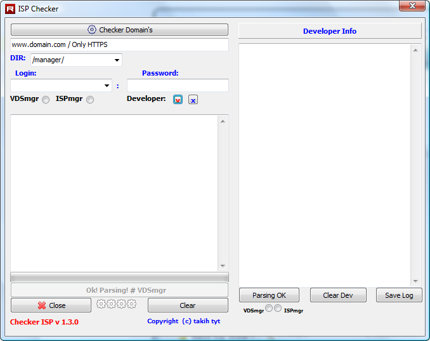This screenshot has width=430, height=341.
Task: Open the DIR /manager/ dropdown
Action: click(x=76, y=60)
